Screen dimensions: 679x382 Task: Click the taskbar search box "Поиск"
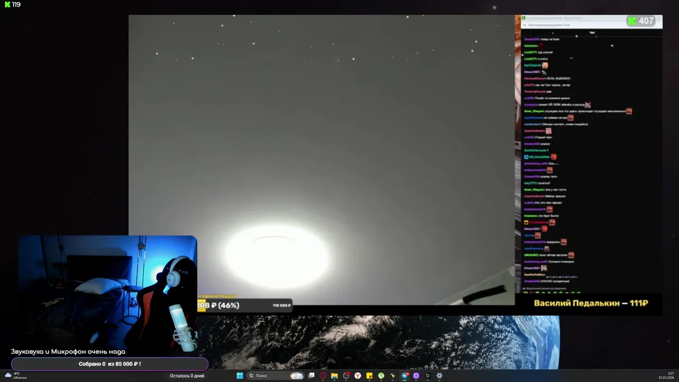276,376
